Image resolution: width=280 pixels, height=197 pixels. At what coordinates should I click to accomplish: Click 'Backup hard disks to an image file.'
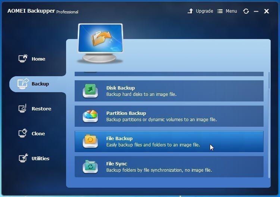141,94
